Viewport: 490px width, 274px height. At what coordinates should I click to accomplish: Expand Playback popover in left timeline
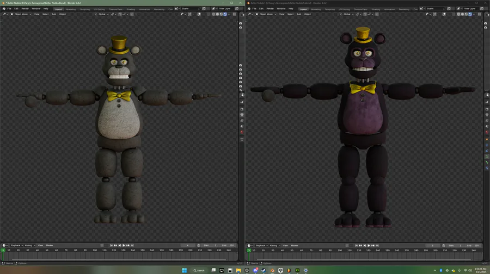tap(16, 245)
